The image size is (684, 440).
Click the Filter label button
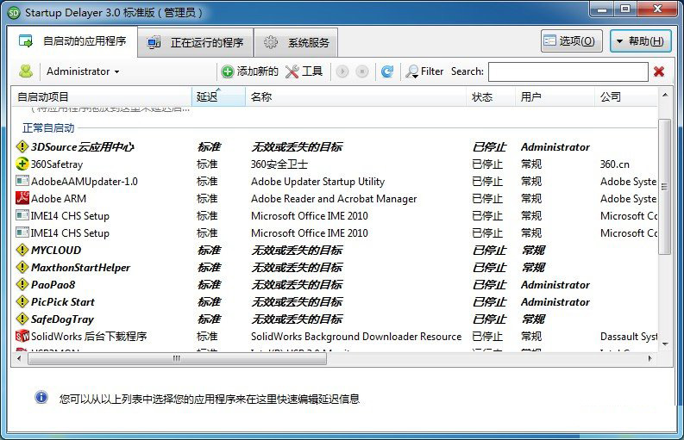point(432,71)
